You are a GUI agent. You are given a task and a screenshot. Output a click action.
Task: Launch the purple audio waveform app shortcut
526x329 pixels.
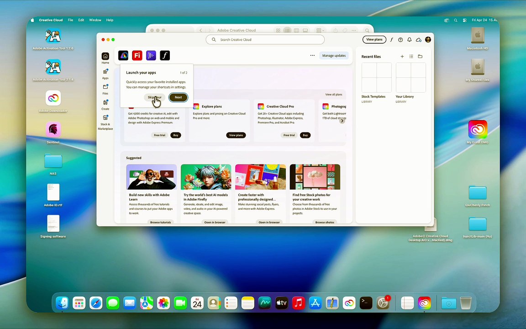click(x=151, y=55)
